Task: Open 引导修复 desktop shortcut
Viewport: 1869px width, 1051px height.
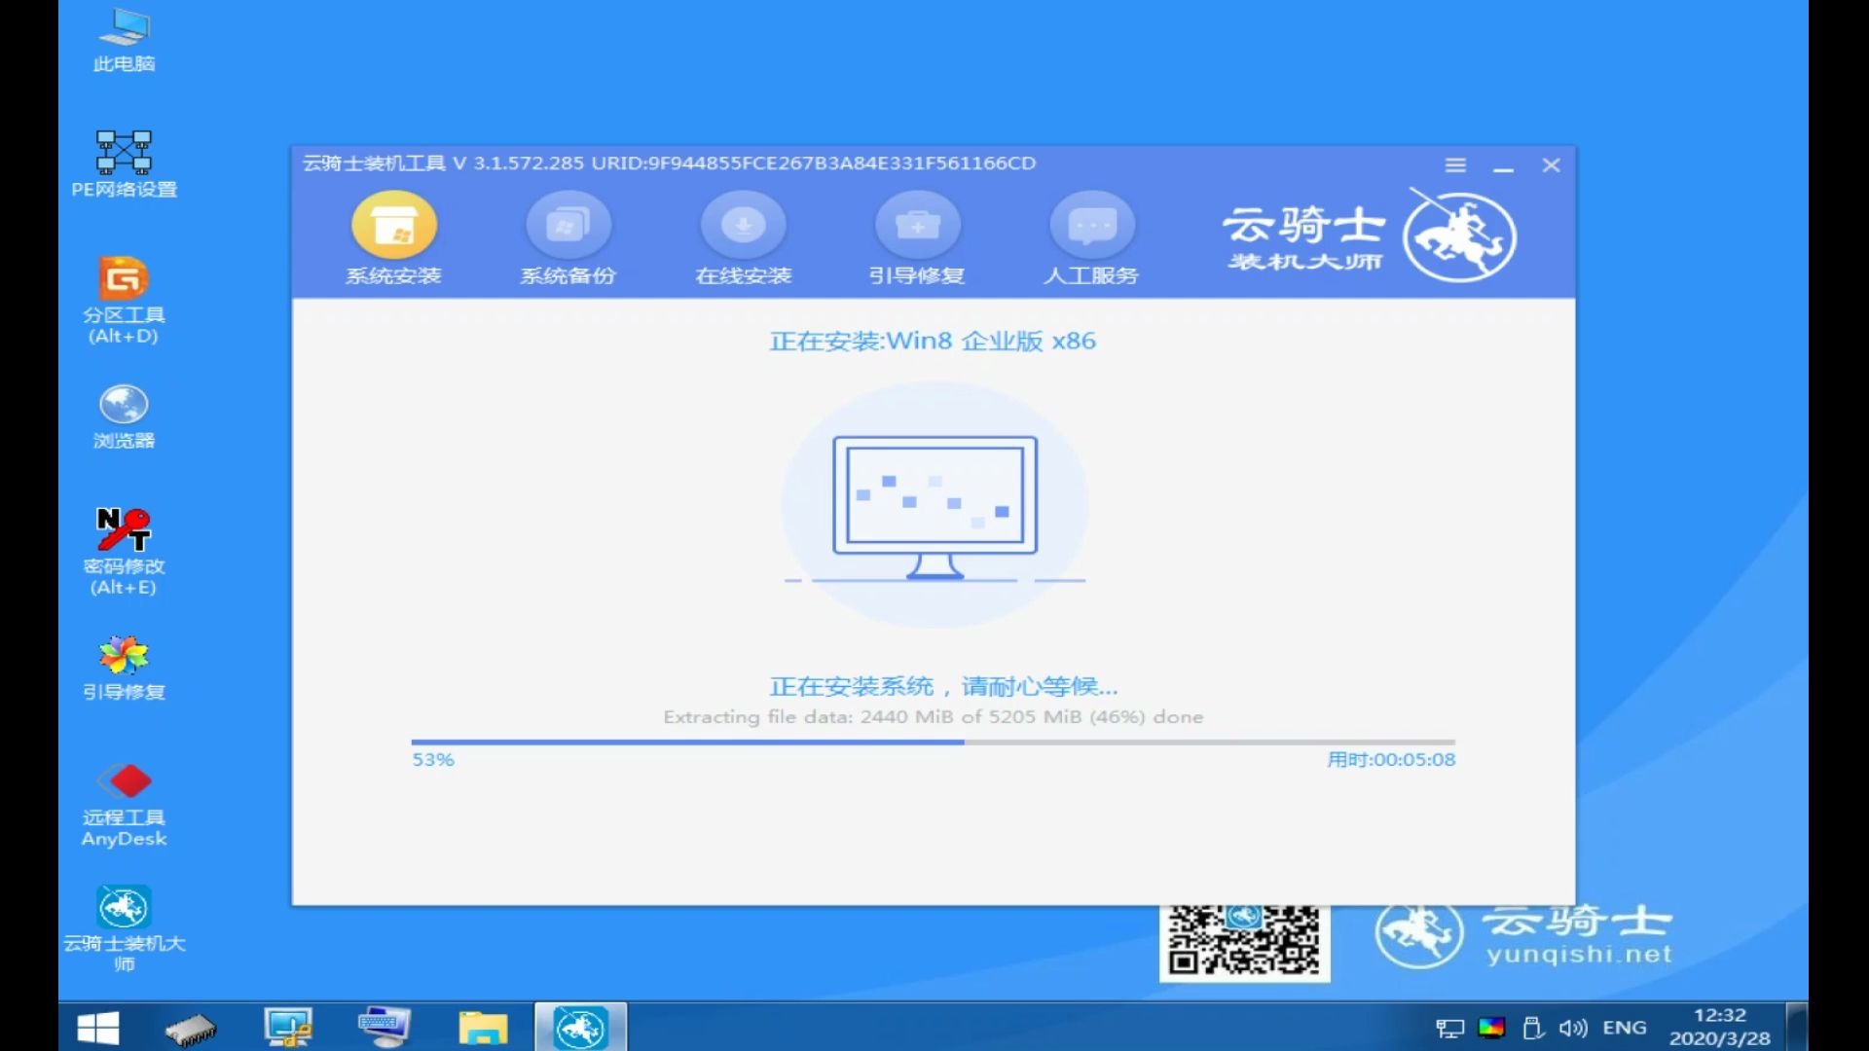Action: coord(124,668)
